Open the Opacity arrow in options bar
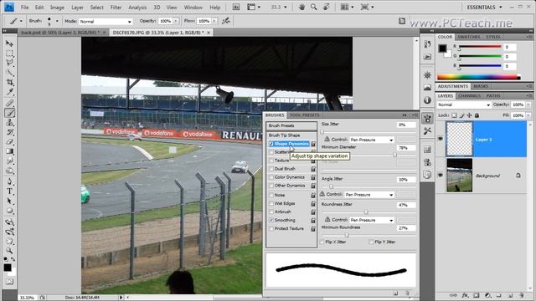Image resolution: width=536 pixels, height=301 pixels. point(176,21)
